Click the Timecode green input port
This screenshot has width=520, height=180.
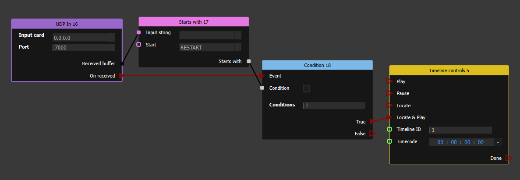point(389,141)
